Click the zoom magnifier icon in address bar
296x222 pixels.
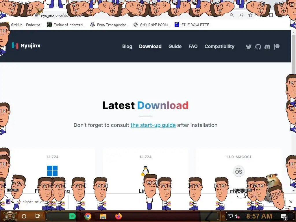coord(232,15)
